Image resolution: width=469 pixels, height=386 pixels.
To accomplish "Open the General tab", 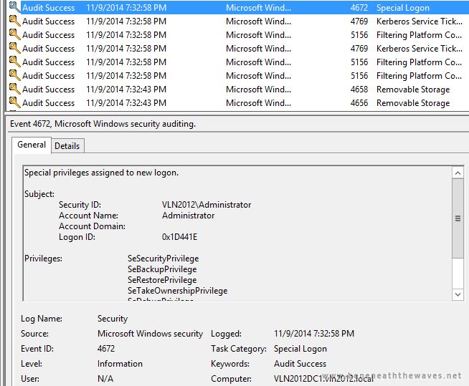I will [32, 145].
